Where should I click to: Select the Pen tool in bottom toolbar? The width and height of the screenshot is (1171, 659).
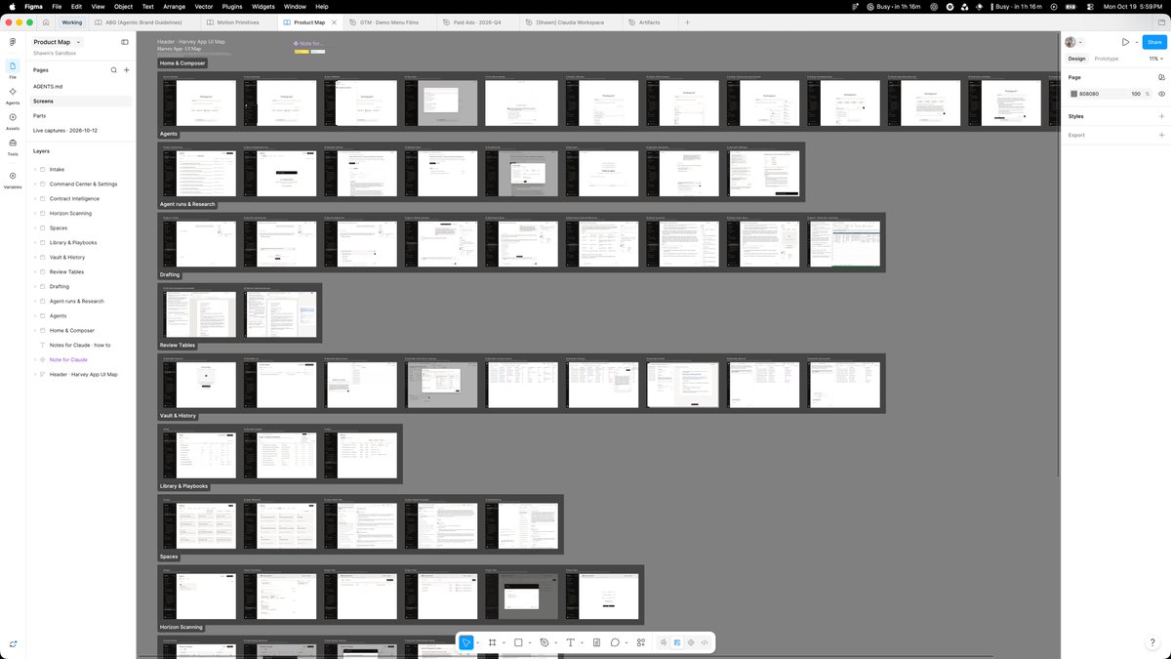tap(545, 642)
